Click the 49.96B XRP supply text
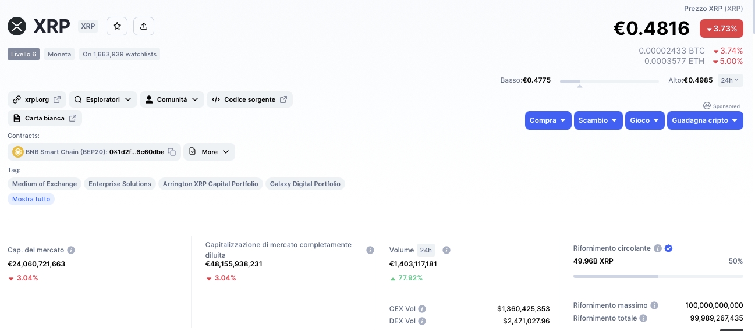Image resolution: width=755 pixels, height=331 pixels. click(x=593, y=261)
